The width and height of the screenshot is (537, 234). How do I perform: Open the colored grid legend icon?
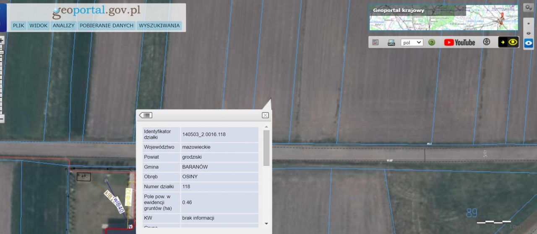[x=375, y=42]
